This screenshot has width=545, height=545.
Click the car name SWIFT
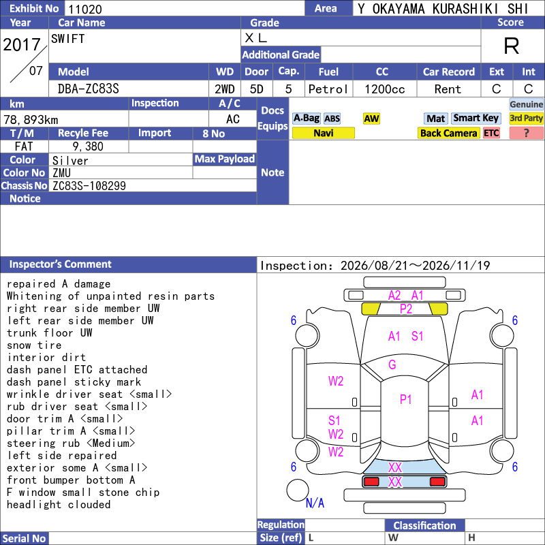click(67, 39)
